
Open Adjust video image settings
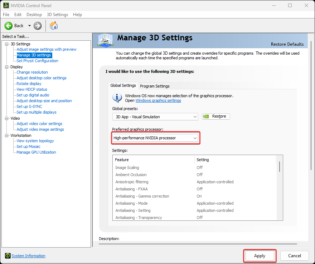point(40,129)
